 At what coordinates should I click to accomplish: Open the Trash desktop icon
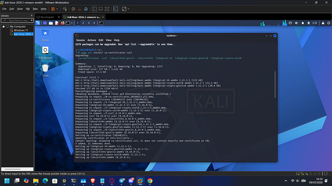click(45, 70)
